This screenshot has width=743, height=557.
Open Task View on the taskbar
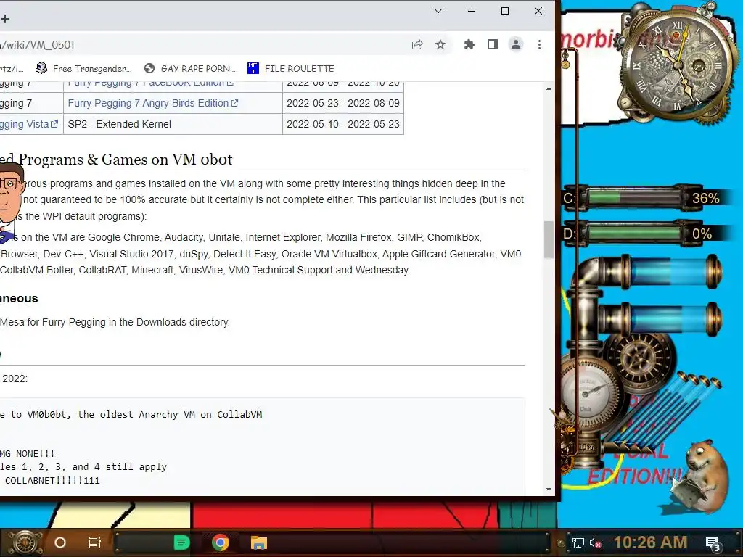pyautogui.click(x=95, y=542)
